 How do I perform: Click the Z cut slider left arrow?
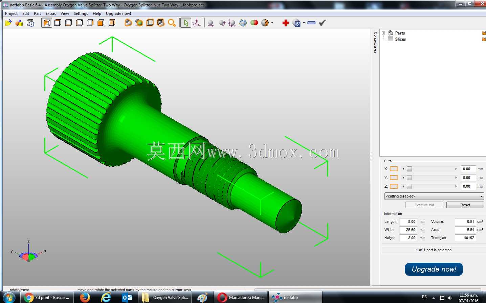[403, 186]
